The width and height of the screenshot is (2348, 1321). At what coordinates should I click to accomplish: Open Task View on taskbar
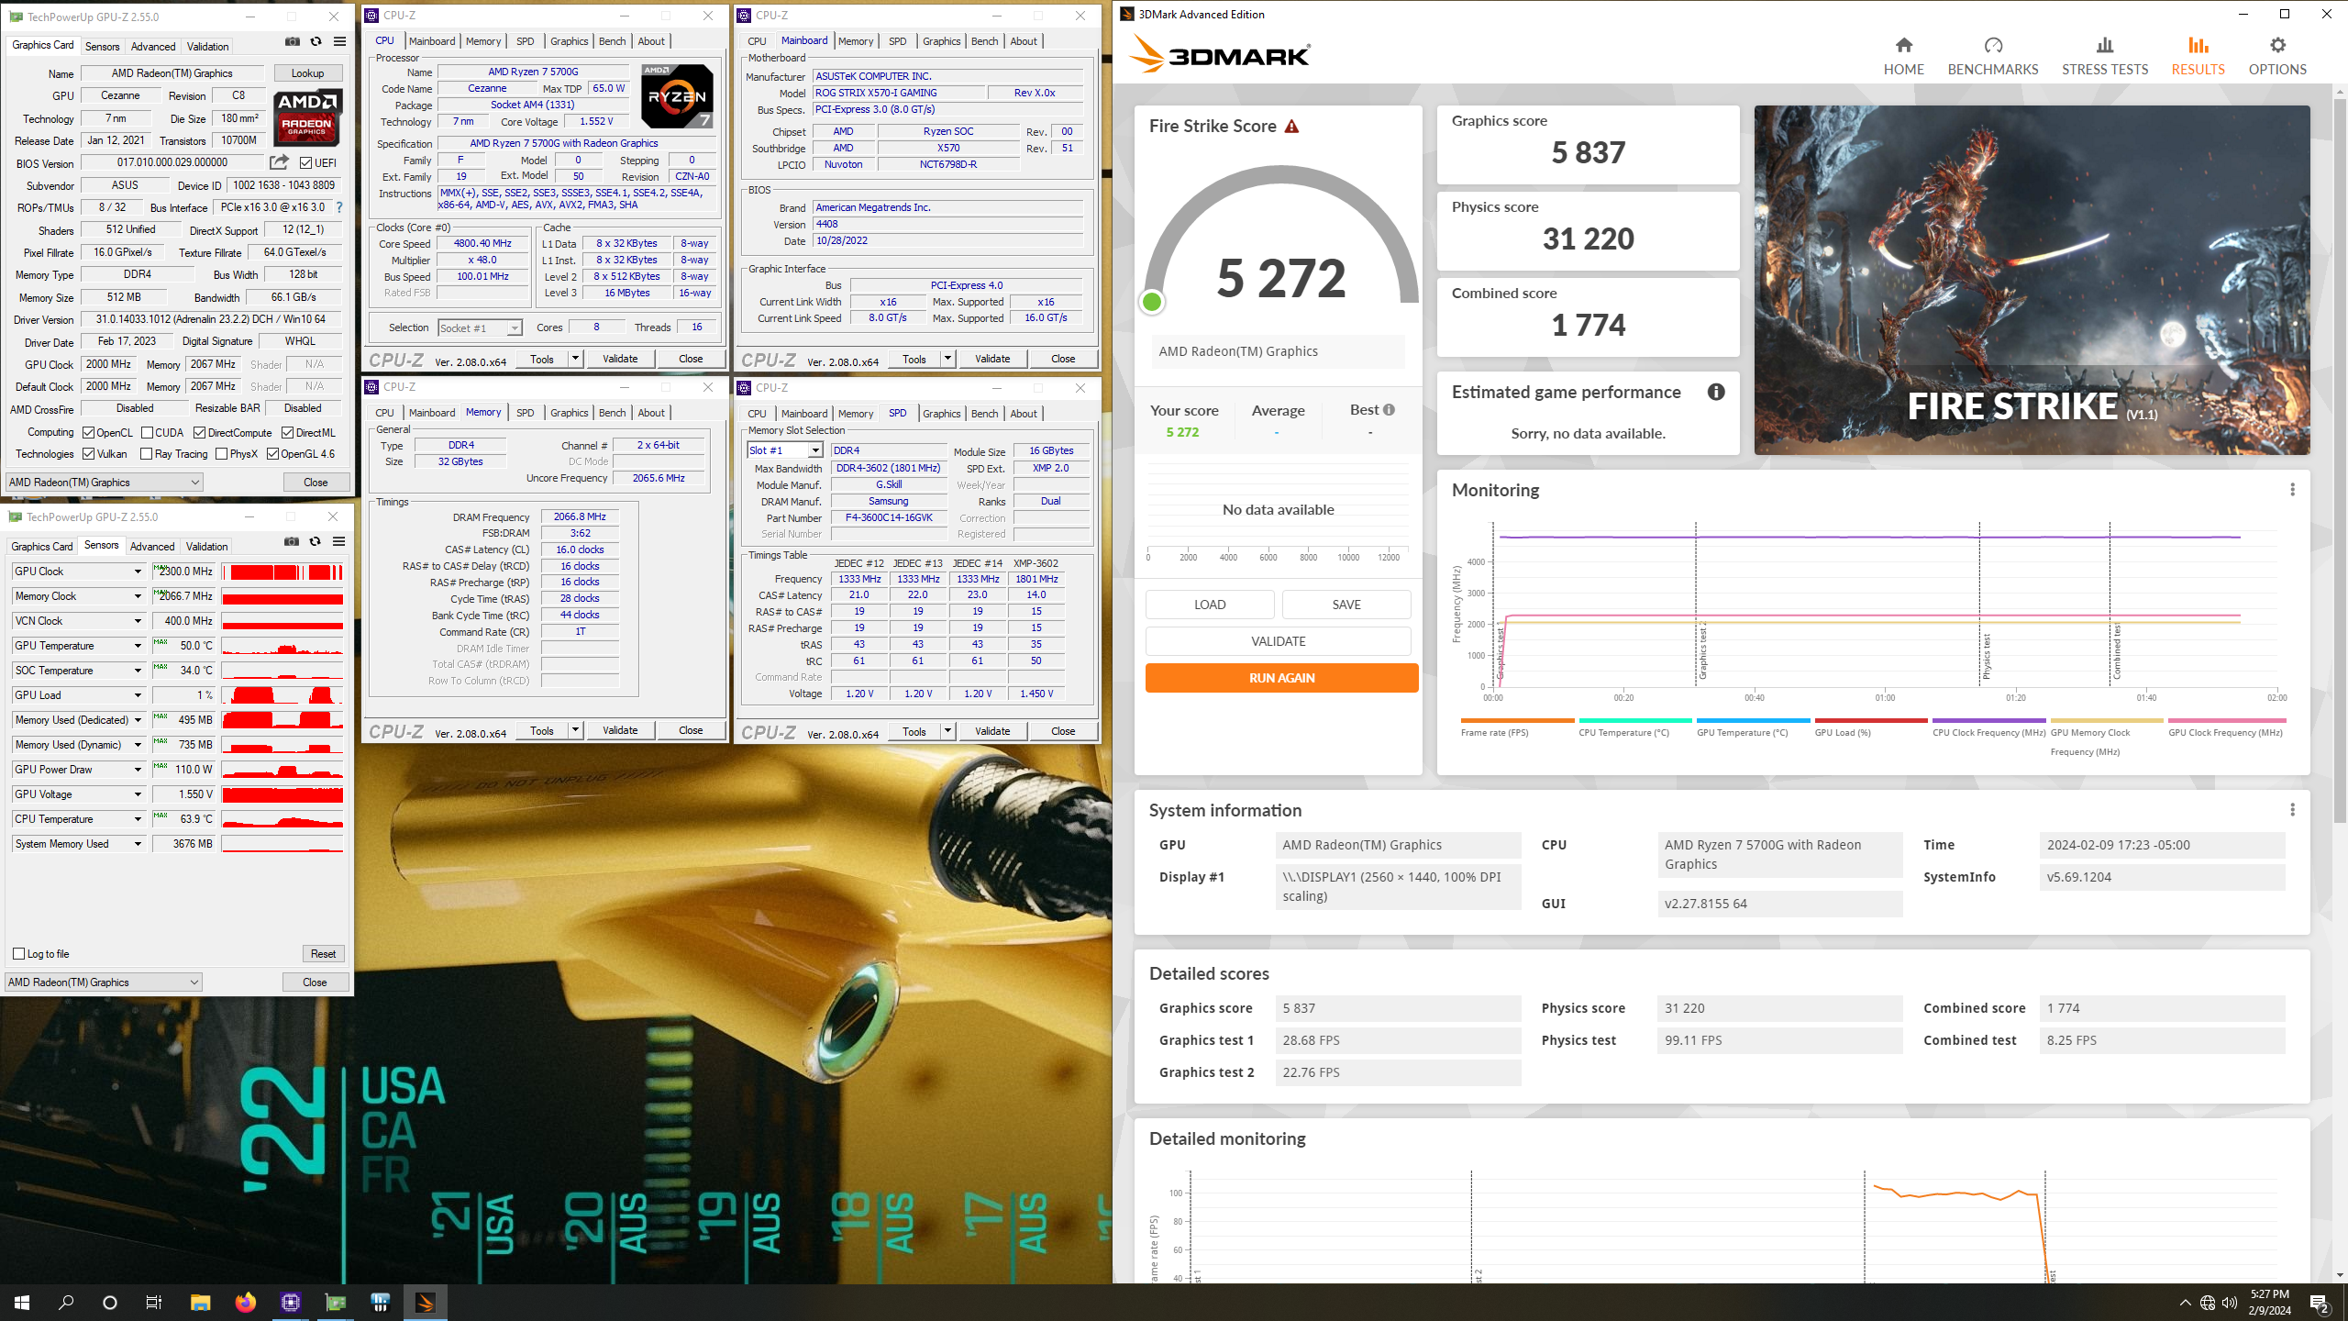[154, 1303]
